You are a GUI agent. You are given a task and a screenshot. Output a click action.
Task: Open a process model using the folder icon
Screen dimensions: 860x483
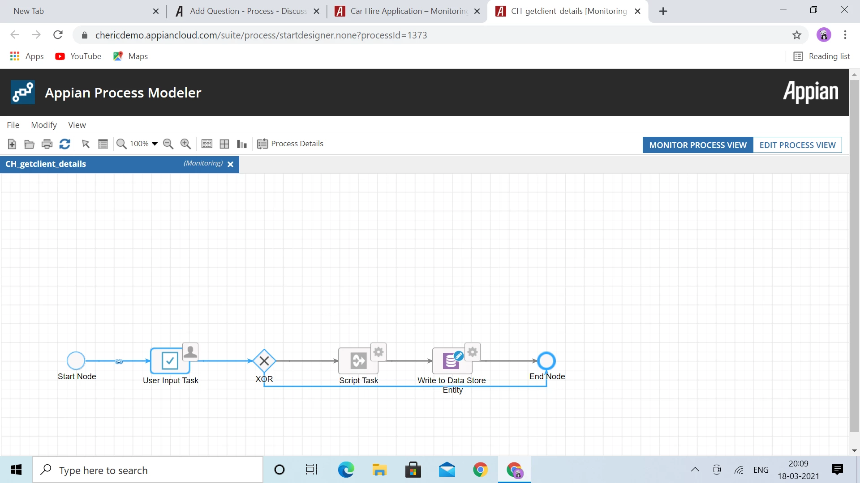pos(29,144)
